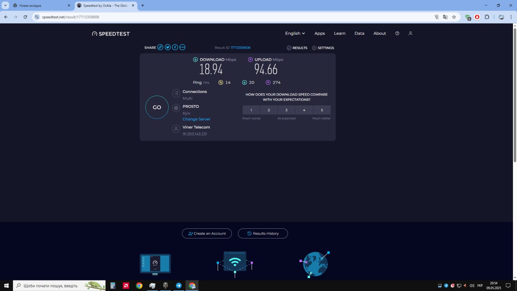517x291 pixels.
Task: Click the globe coverage illustration icon
Action: point(315,264)
